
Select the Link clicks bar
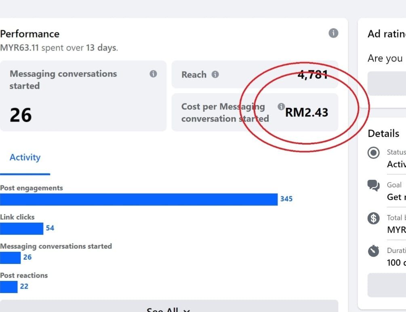tap(21, 229)
